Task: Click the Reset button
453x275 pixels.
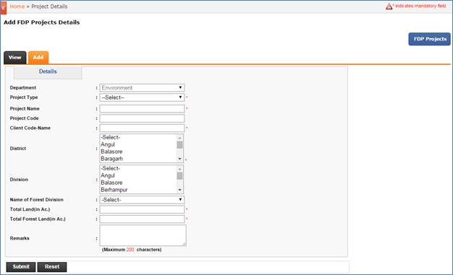Action: pos(52,267)
